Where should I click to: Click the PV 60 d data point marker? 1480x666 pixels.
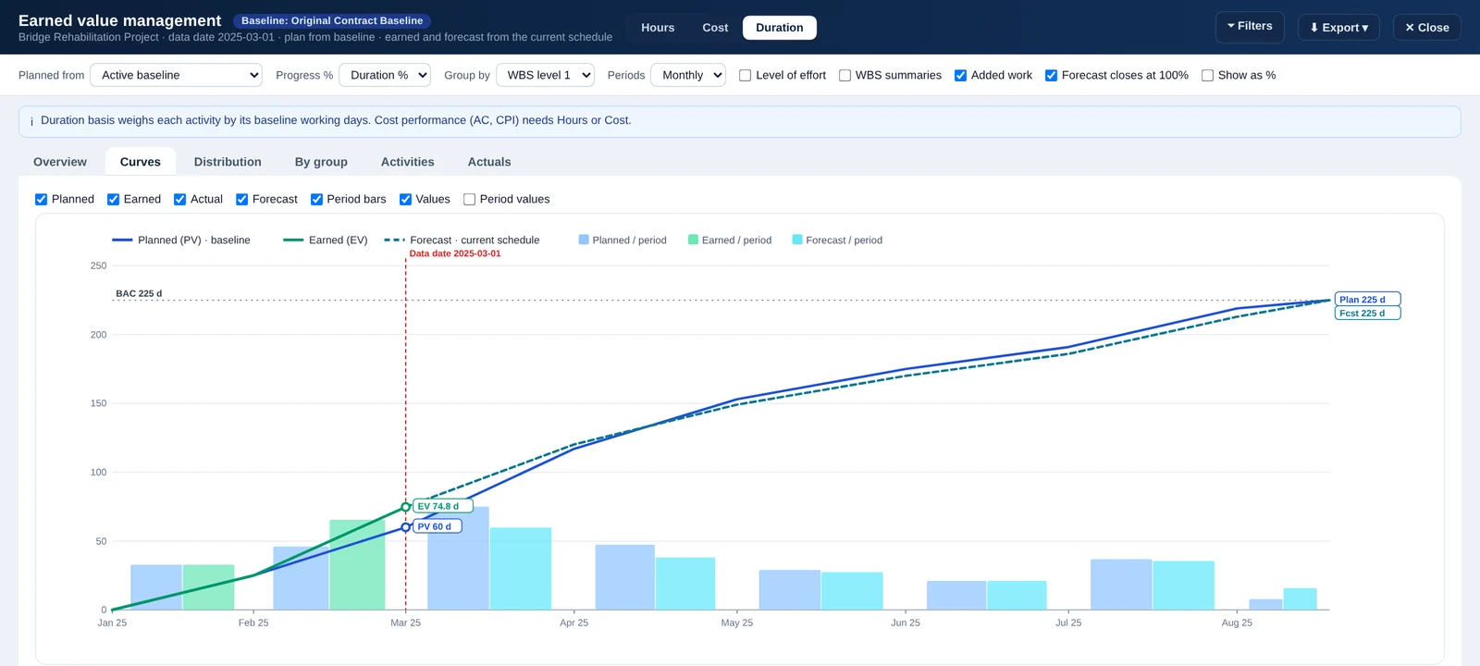(x=405, y=527)
